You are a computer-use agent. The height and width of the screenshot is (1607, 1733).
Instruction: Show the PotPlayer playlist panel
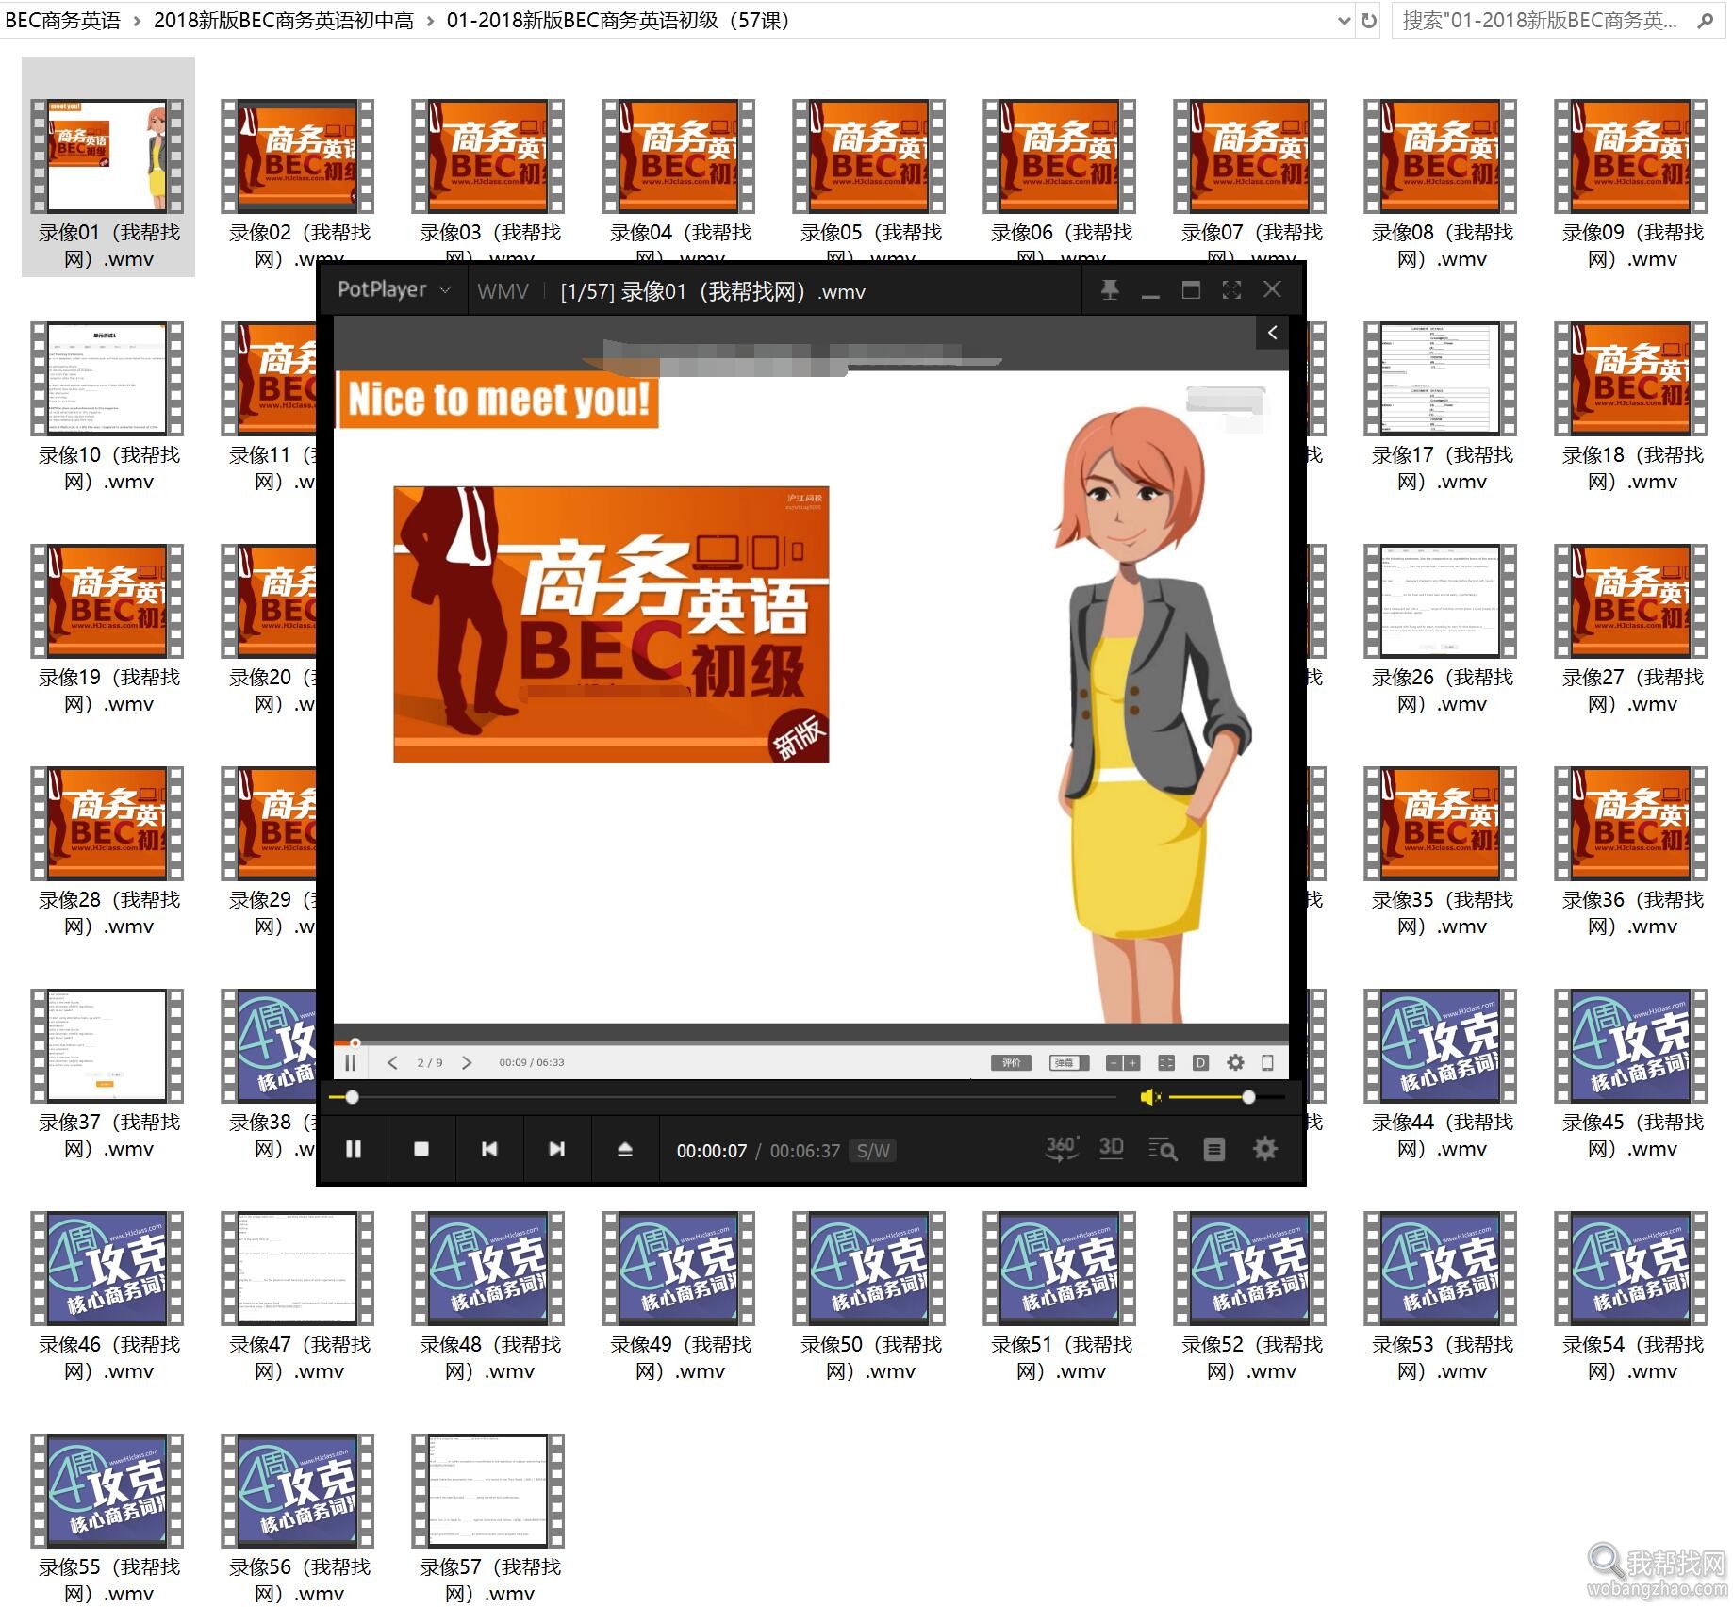(1214, 1149)
